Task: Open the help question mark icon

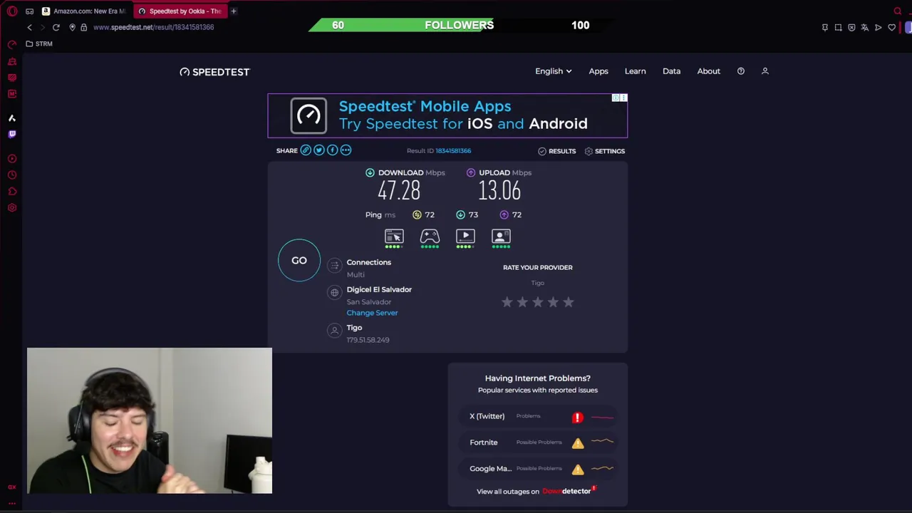Action: point(741,71)
